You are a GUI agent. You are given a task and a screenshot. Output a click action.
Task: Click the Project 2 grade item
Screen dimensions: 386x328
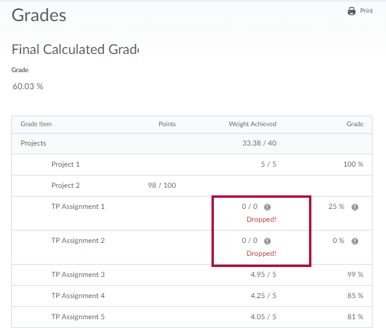pyautogui.click(x=65, y=185)
